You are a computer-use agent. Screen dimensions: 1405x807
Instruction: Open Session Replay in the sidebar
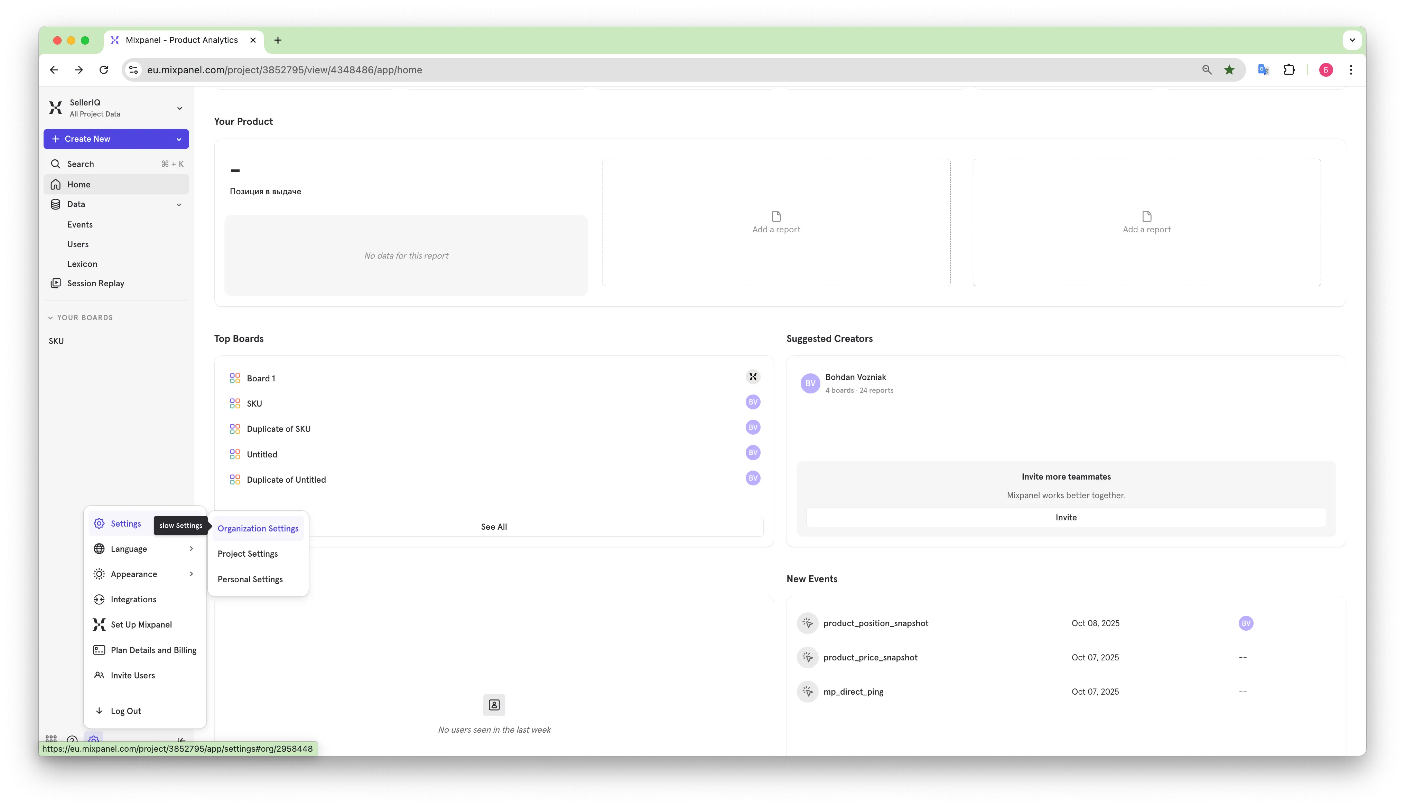coord(117,283)
